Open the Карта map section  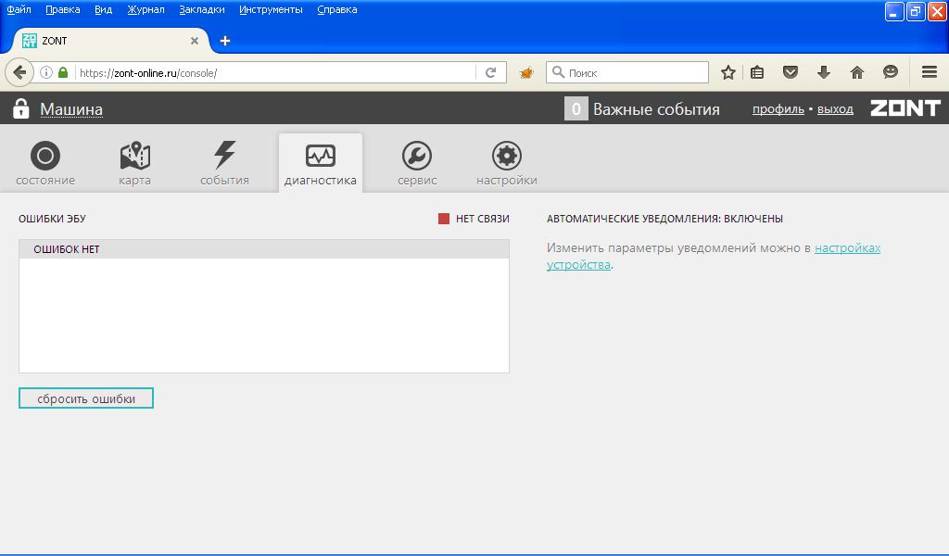pyautogui.click(x=134, y=163)
